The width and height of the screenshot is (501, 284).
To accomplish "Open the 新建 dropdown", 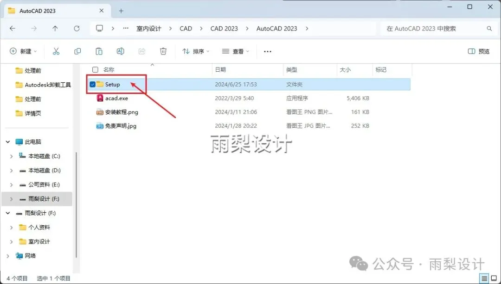I will pyautogui.click(x=23, y=51).
